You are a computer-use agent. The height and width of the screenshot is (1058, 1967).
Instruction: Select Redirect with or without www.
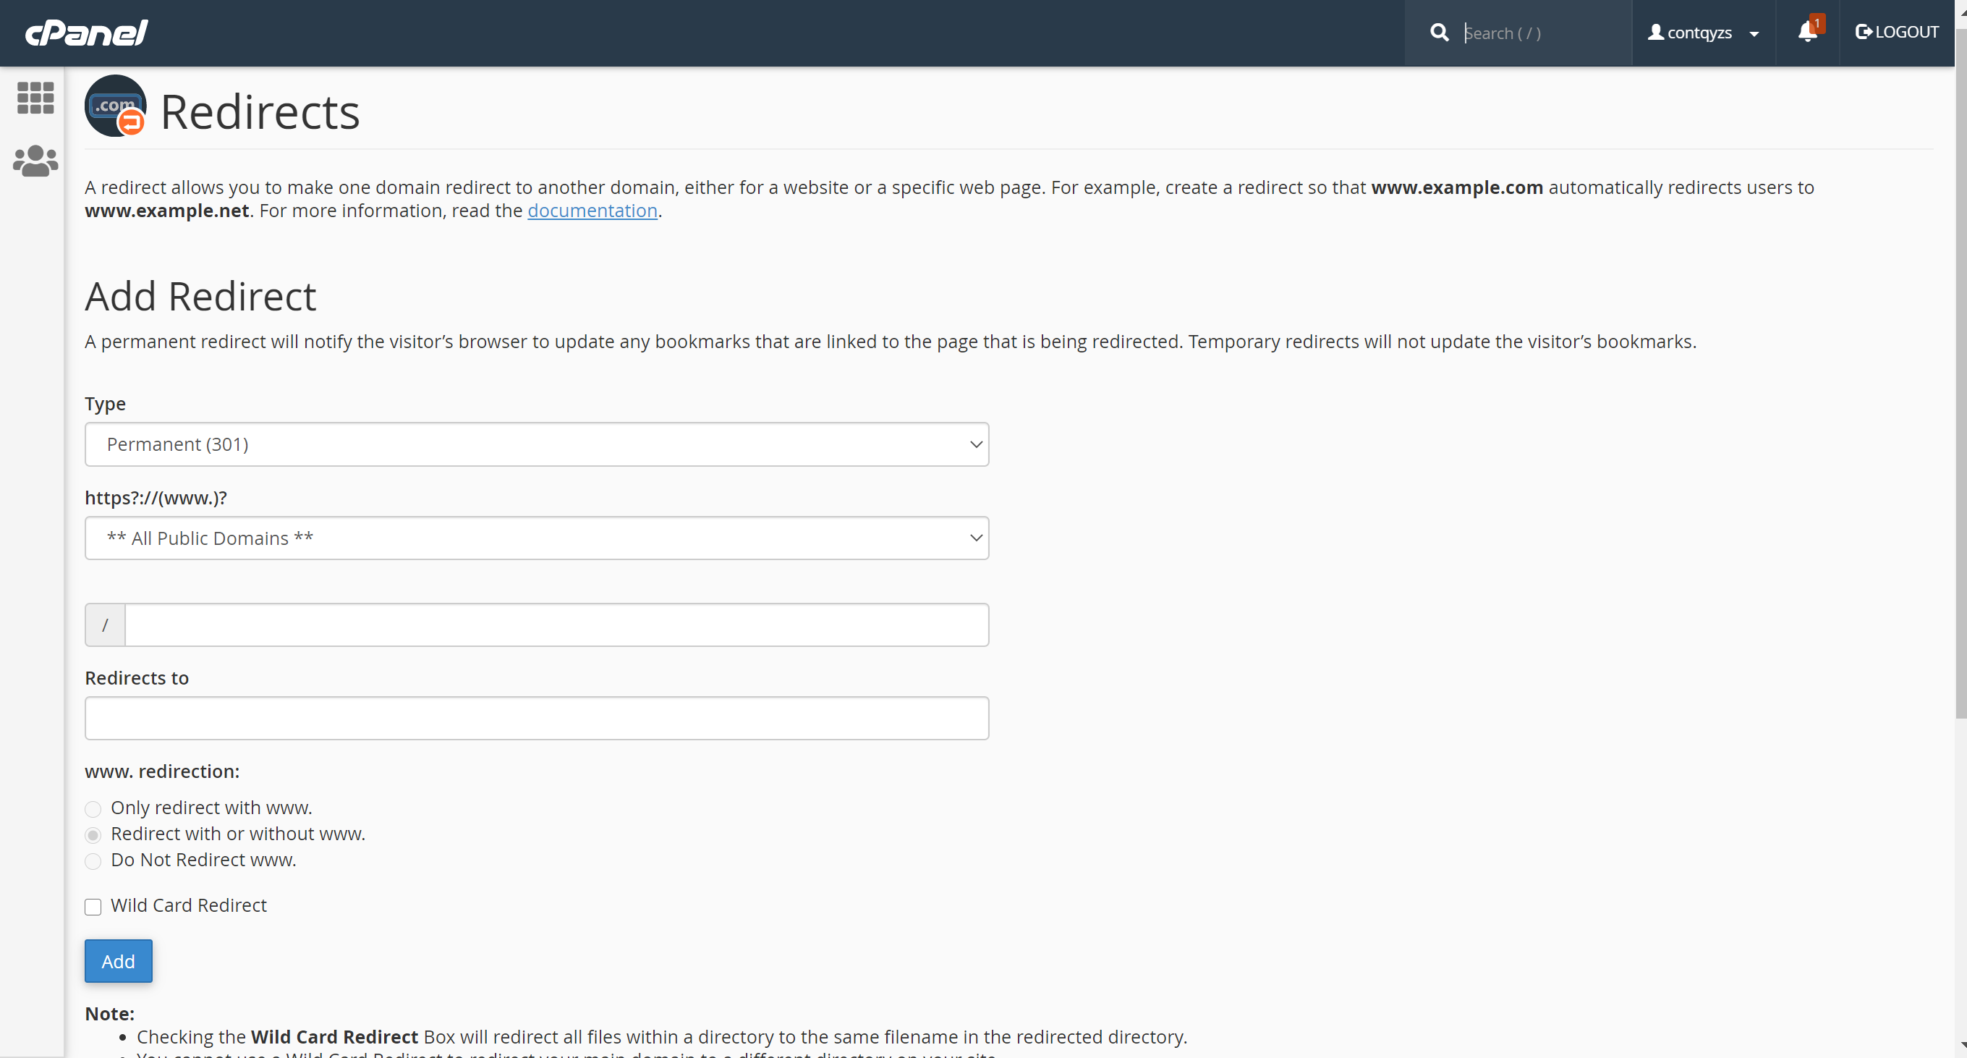[x=93, y=835]
